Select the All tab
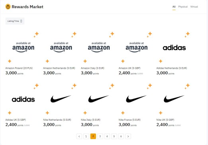 (174, 7)
